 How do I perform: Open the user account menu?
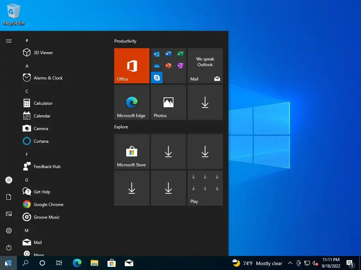(9, 180)
